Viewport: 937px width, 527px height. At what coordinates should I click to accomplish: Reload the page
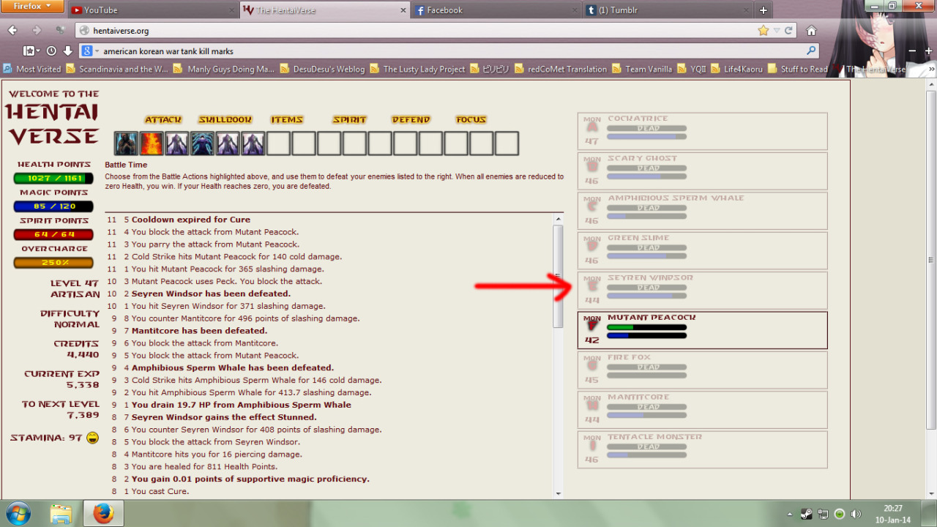[x=788, y=31]
